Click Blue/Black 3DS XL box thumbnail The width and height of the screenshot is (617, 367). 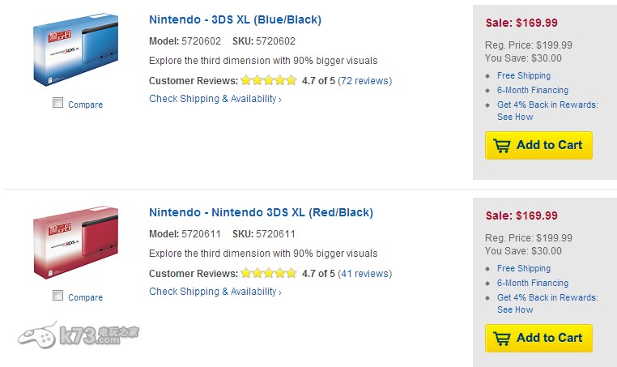pyautogui.click(x=75, y=52)
